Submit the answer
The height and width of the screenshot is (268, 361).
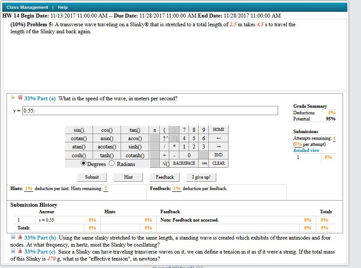[x=92, y=177]
